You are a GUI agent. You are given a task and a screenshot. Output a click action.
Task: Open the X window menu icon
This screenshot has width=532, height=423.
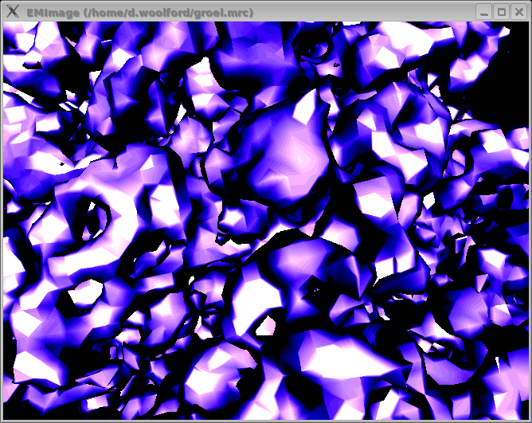point(13,11)
